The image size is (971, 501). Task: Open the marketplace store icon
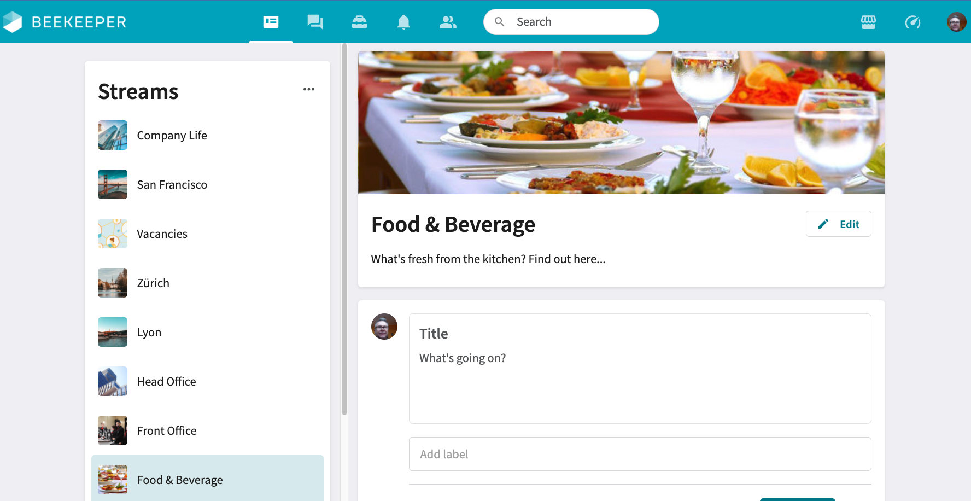[868, 22]
